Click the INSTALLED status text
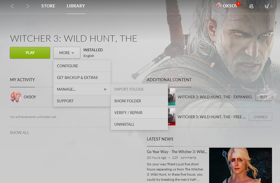 pos(93,50)
